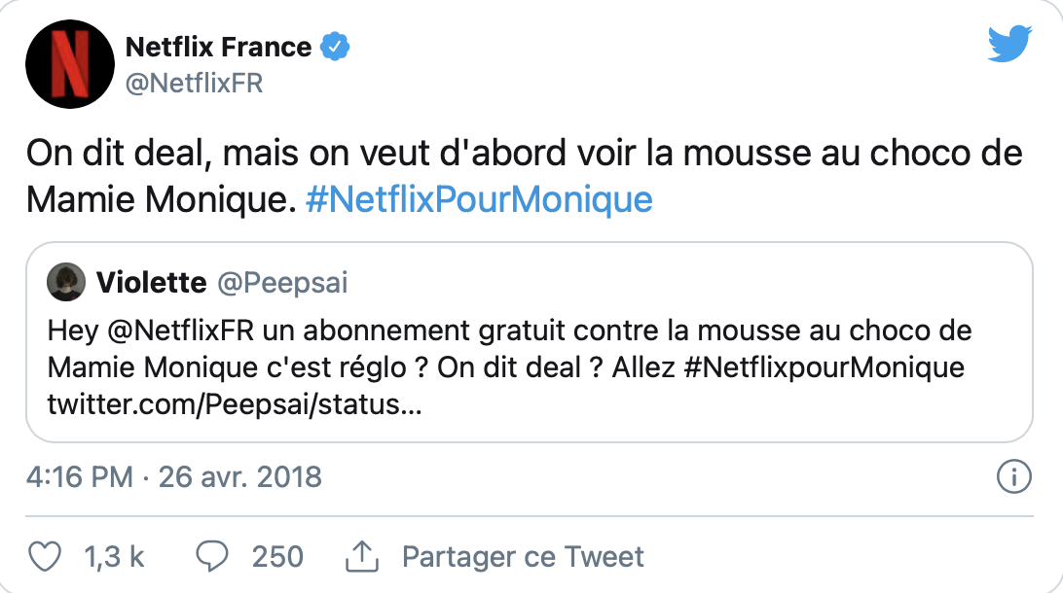Image resolution: width=1063 pixels, height=593 pixels.
Task: Open the @Peepsai handle in quote
Action: point(281,283)
